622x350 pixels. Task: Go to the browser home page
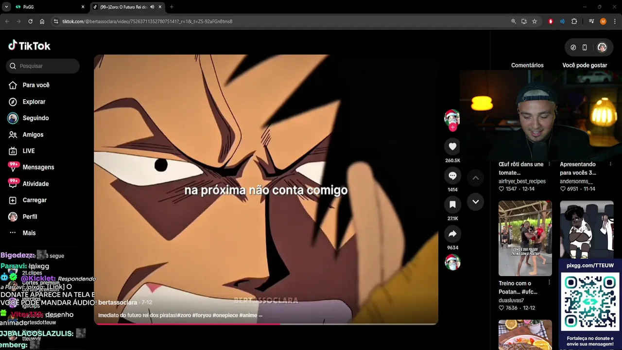(42, 21)
